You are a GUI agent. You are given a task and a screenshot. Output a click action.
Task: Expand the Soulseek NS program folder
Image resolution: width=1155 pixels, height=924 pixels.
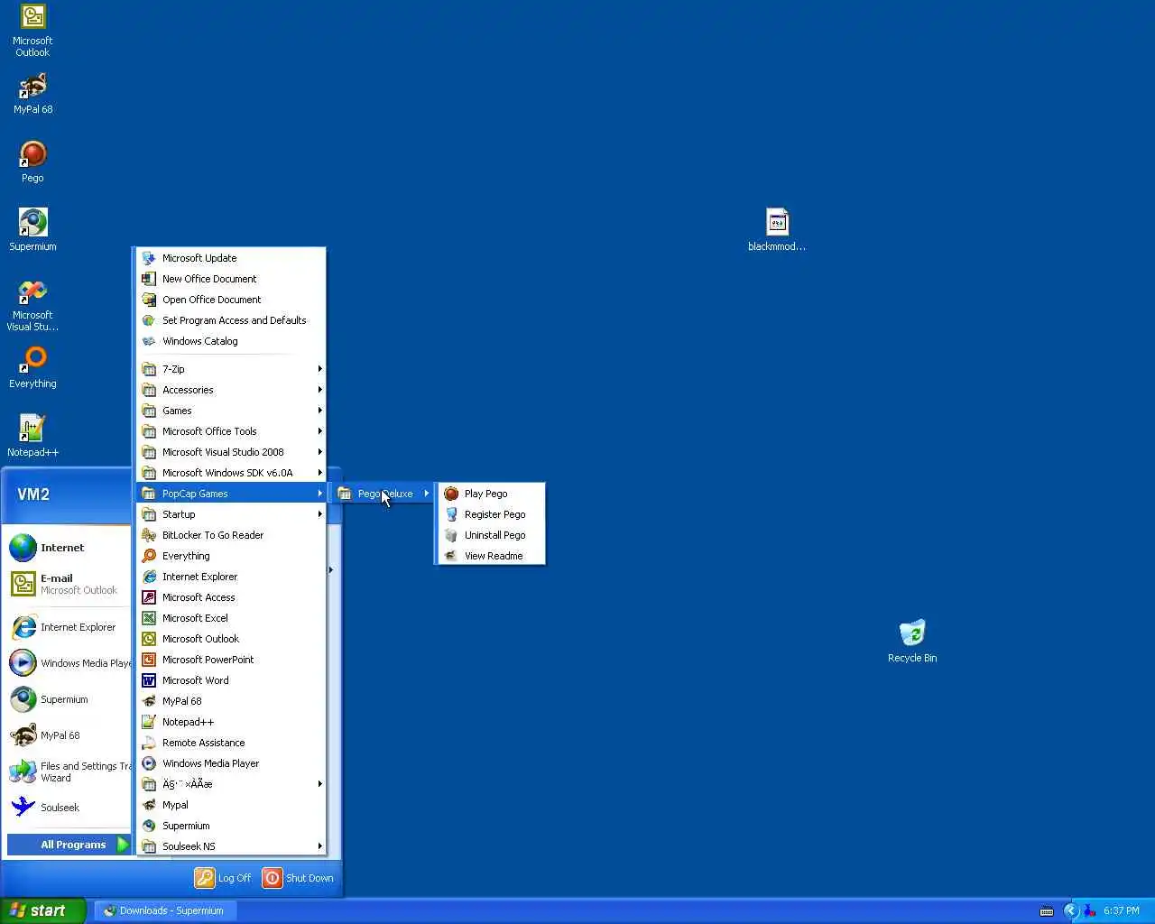231,846
